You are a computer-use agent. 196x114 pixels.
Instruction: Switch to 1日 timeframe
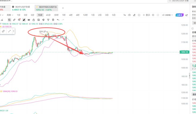(93, 15)
